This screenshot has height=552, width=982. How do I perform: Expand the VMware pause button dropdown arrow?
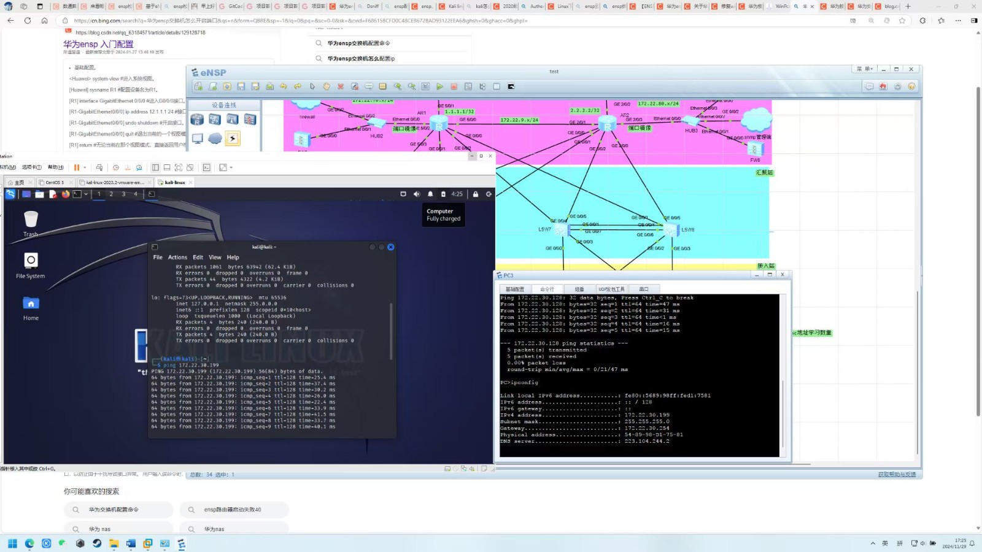coord(85,167)
